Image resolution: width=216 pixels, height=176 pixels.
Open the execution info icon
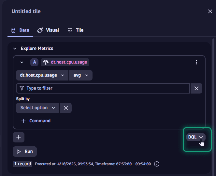pyautogui.click(x=157, y=164)
